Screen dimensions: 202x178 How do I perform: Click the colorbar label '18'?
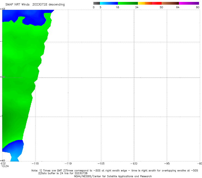click(x=117, y=7)
